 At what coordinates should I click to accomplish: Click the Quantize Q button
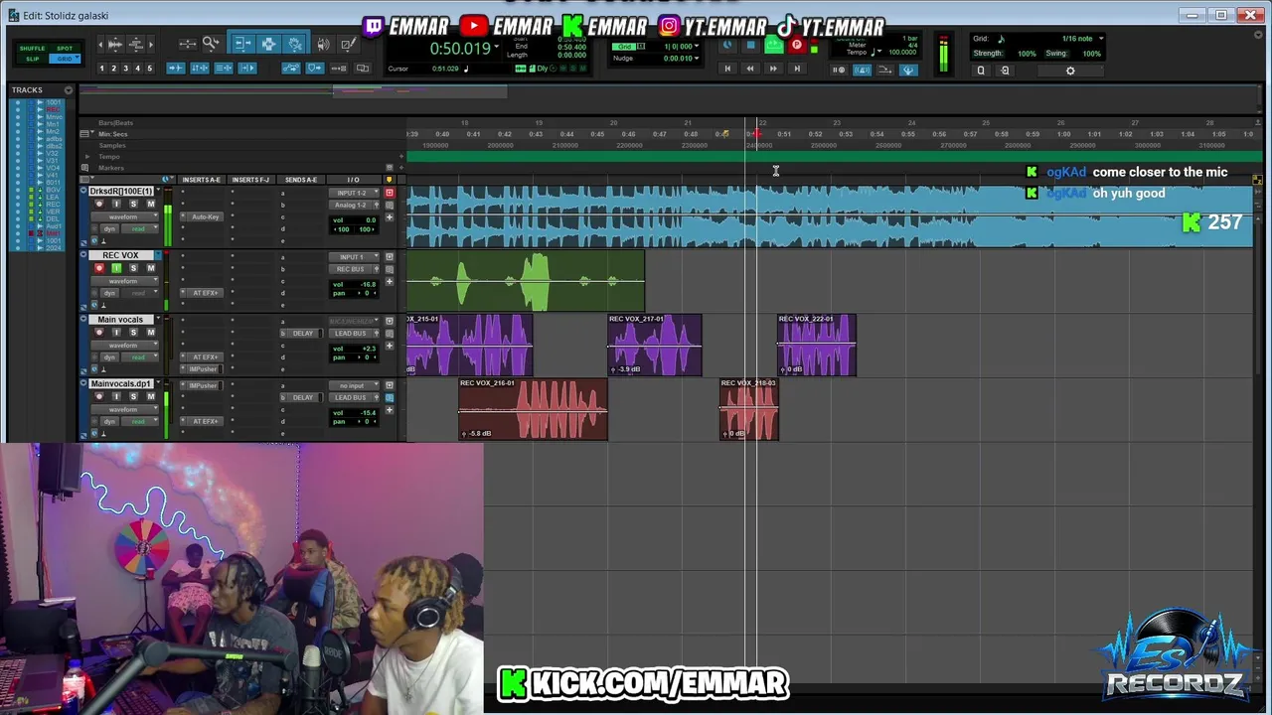(981, 71)
